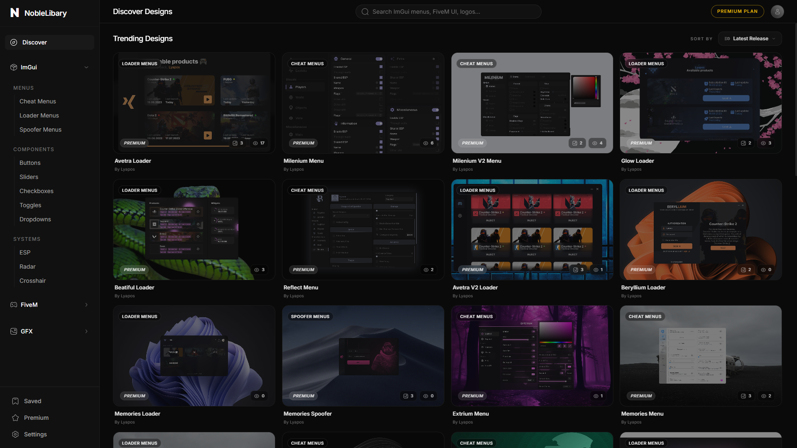Select Cheat Menus under Menus
This screenshot has width=797, height=448.
37,101
